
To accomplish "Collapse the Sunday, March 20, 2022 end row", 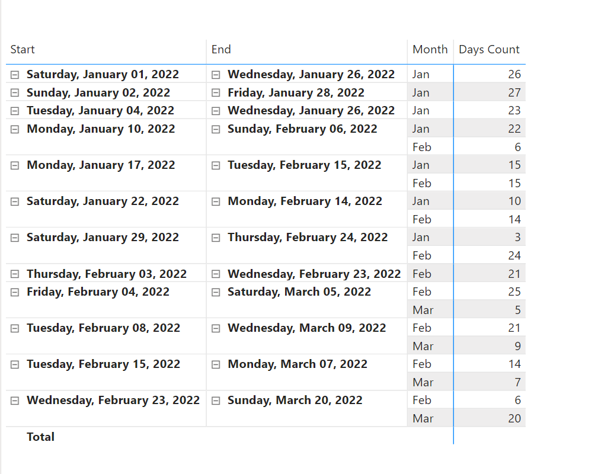I will (x=216, y=401).
